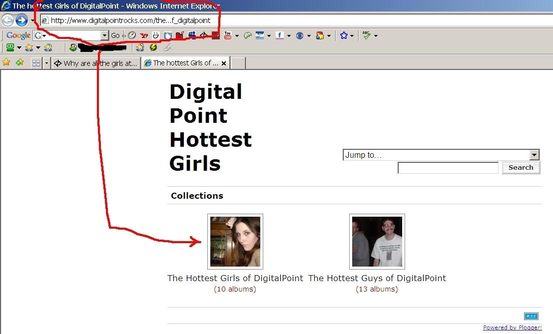Close the 'The hottest Girls of' tab
Viewport: 553px width, 334px height.
click(x=224, y=63)
